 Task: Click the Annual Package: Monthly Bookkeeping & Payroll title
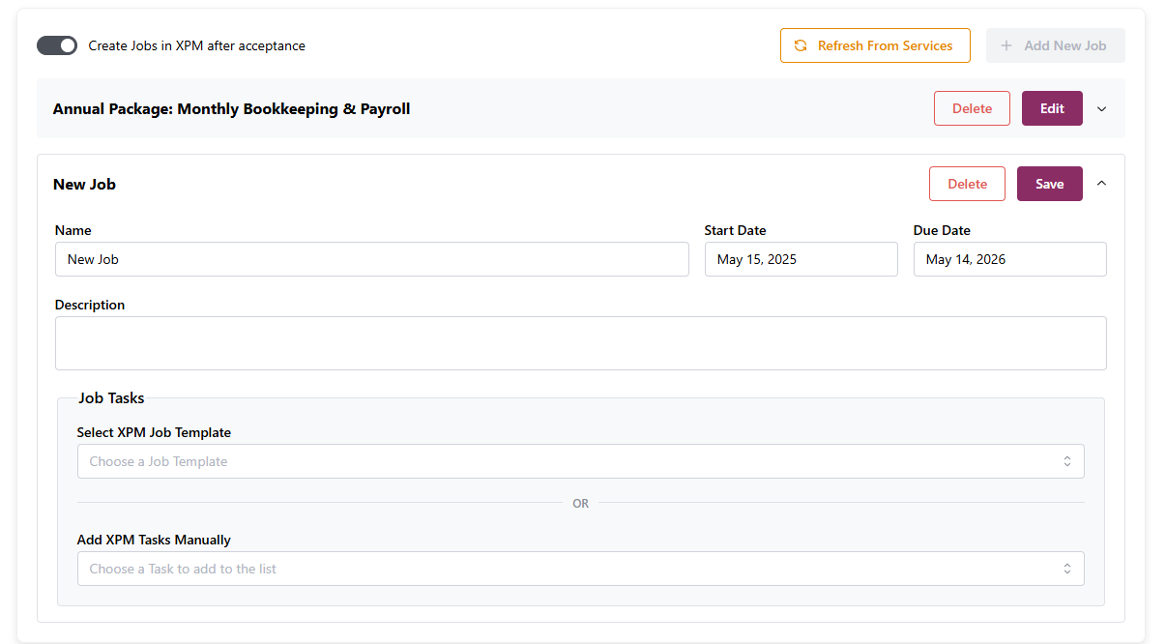point(232,109)
